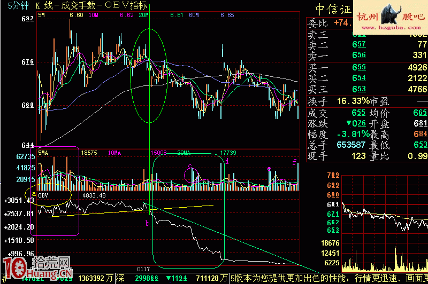Click the 20M moving average value 6.61
428x284 pixels.
177,15
